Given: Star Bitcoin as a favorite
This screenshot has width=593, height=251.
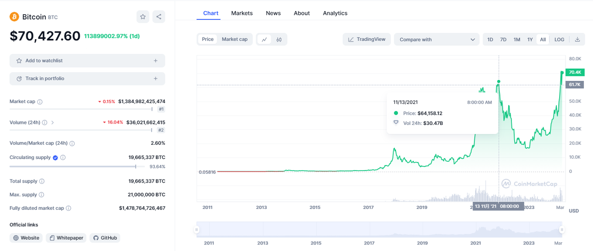Looking at the screenshot, I should (x=143, y=17).
